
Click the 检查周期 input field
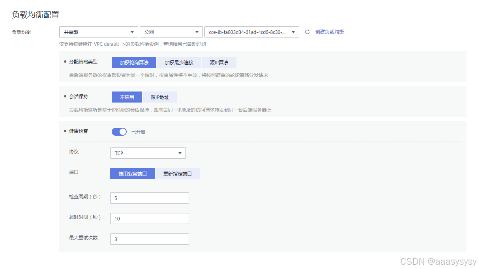pyautogui.click(x=150, y=198)
